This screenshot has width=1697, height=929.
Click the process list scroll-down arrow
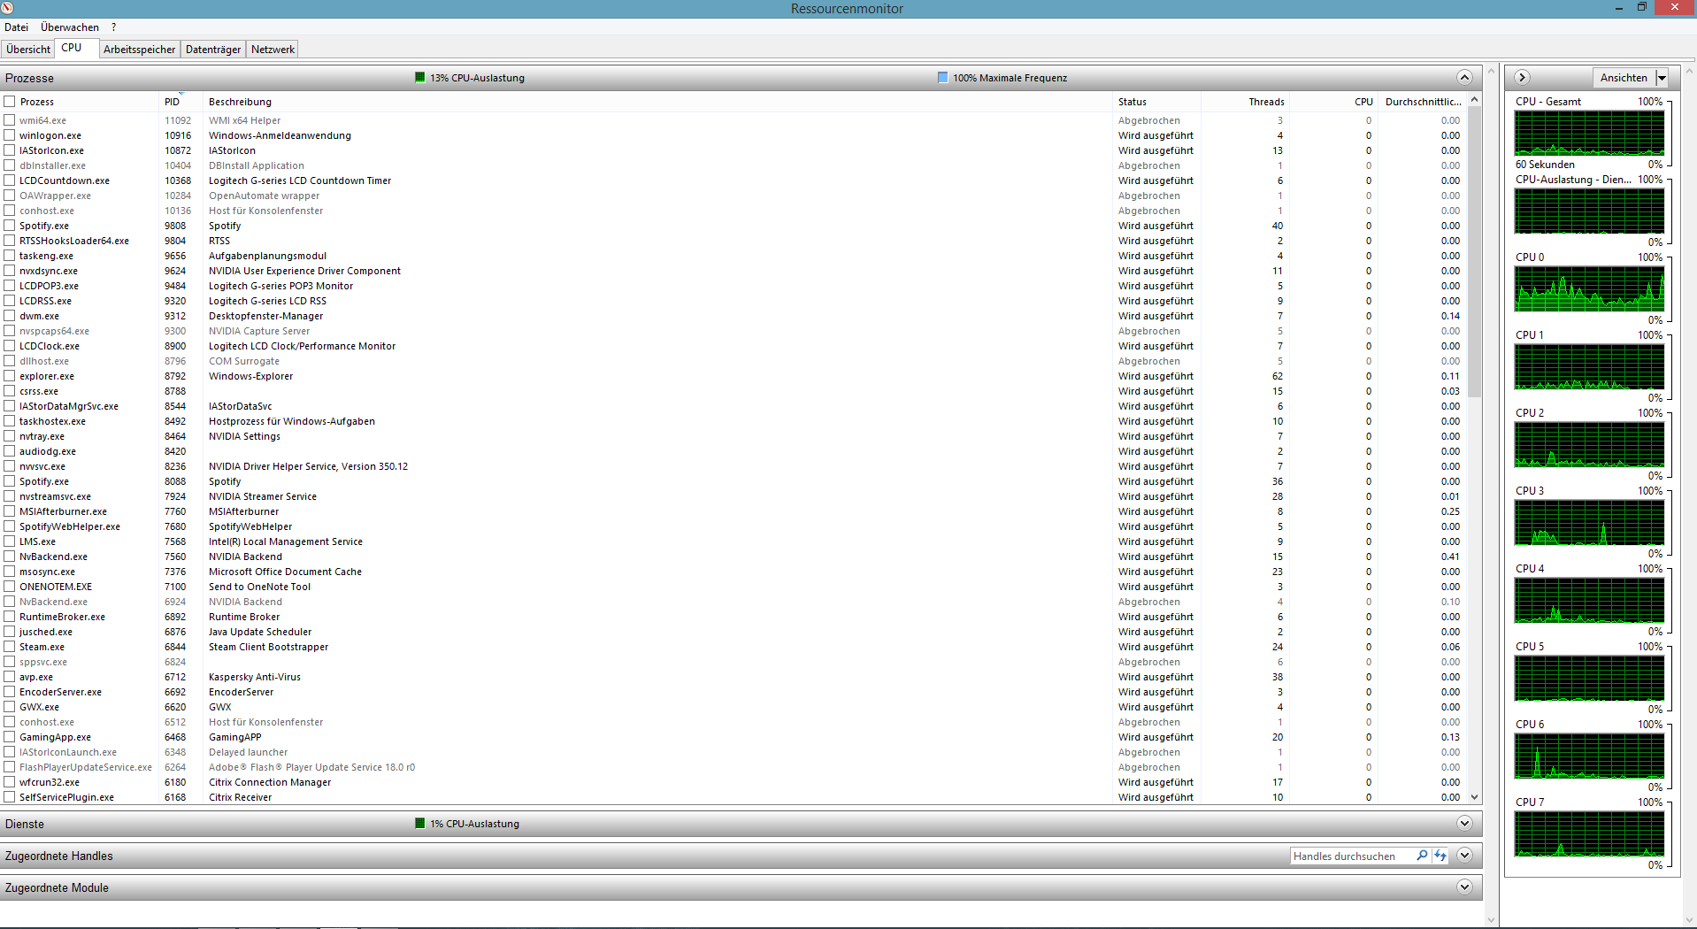pos(1474,797)
